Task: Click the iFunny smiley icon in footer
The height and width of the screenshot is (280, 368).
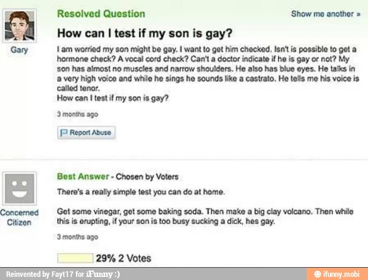Action: coord(318,274)
